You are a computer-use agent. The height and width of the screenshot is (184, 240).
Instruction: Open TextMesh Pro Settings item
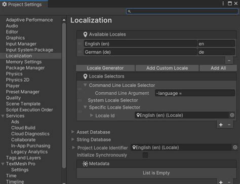tap(20, 170)
